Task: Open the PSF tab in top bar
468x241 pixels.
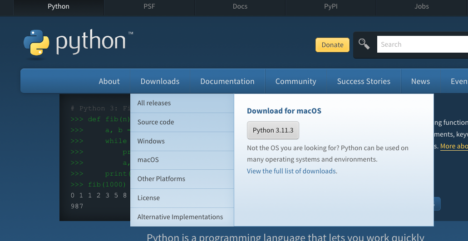Action: point(149,6)
